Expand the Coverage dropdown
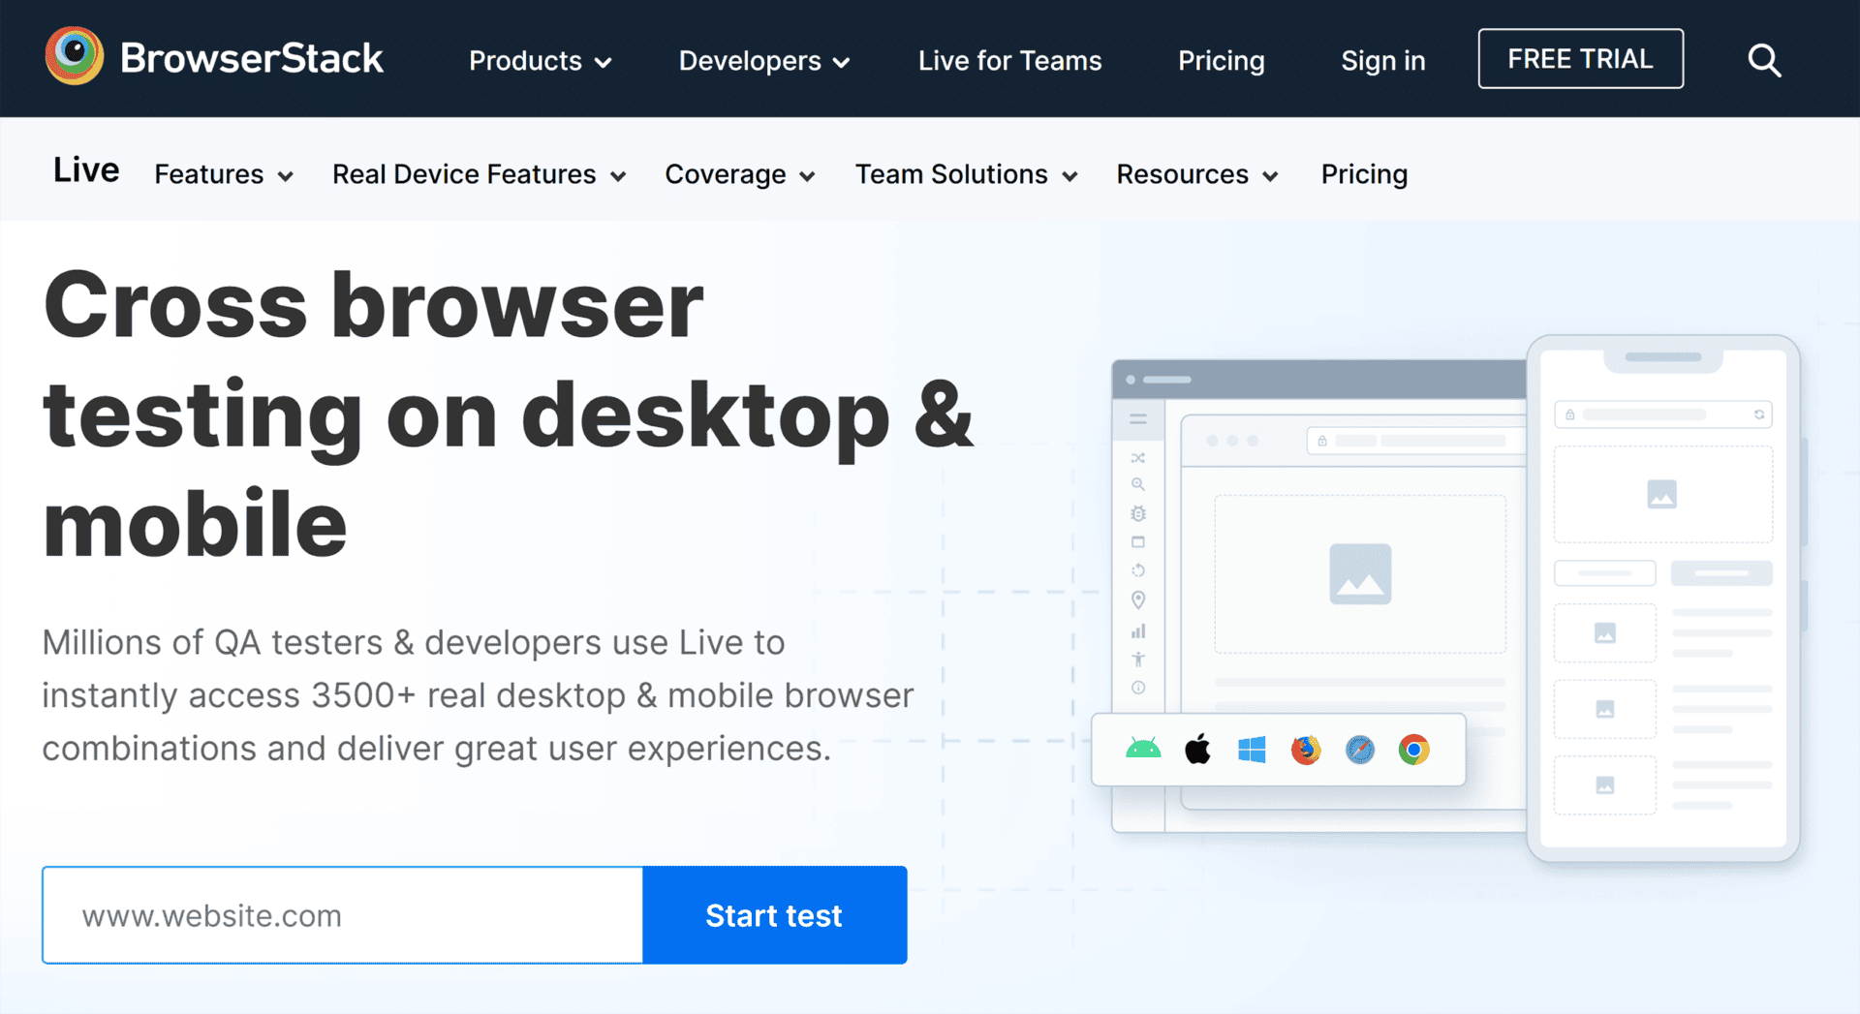 point(739,174)
